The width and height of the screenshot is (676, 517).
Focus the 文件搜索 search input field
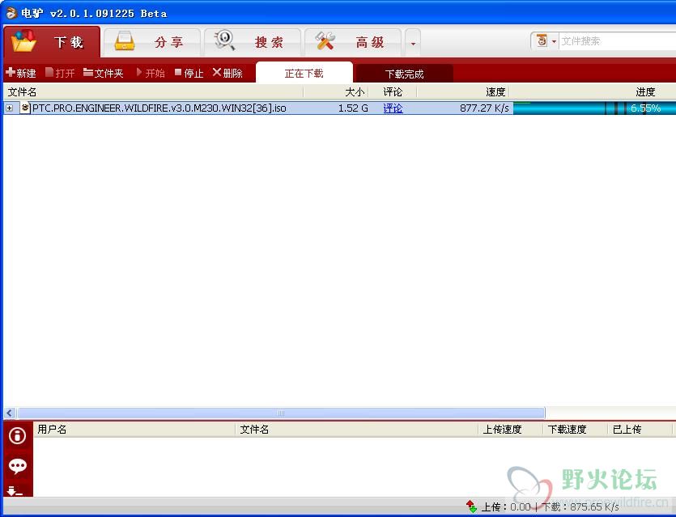click(x=618, y=41)
